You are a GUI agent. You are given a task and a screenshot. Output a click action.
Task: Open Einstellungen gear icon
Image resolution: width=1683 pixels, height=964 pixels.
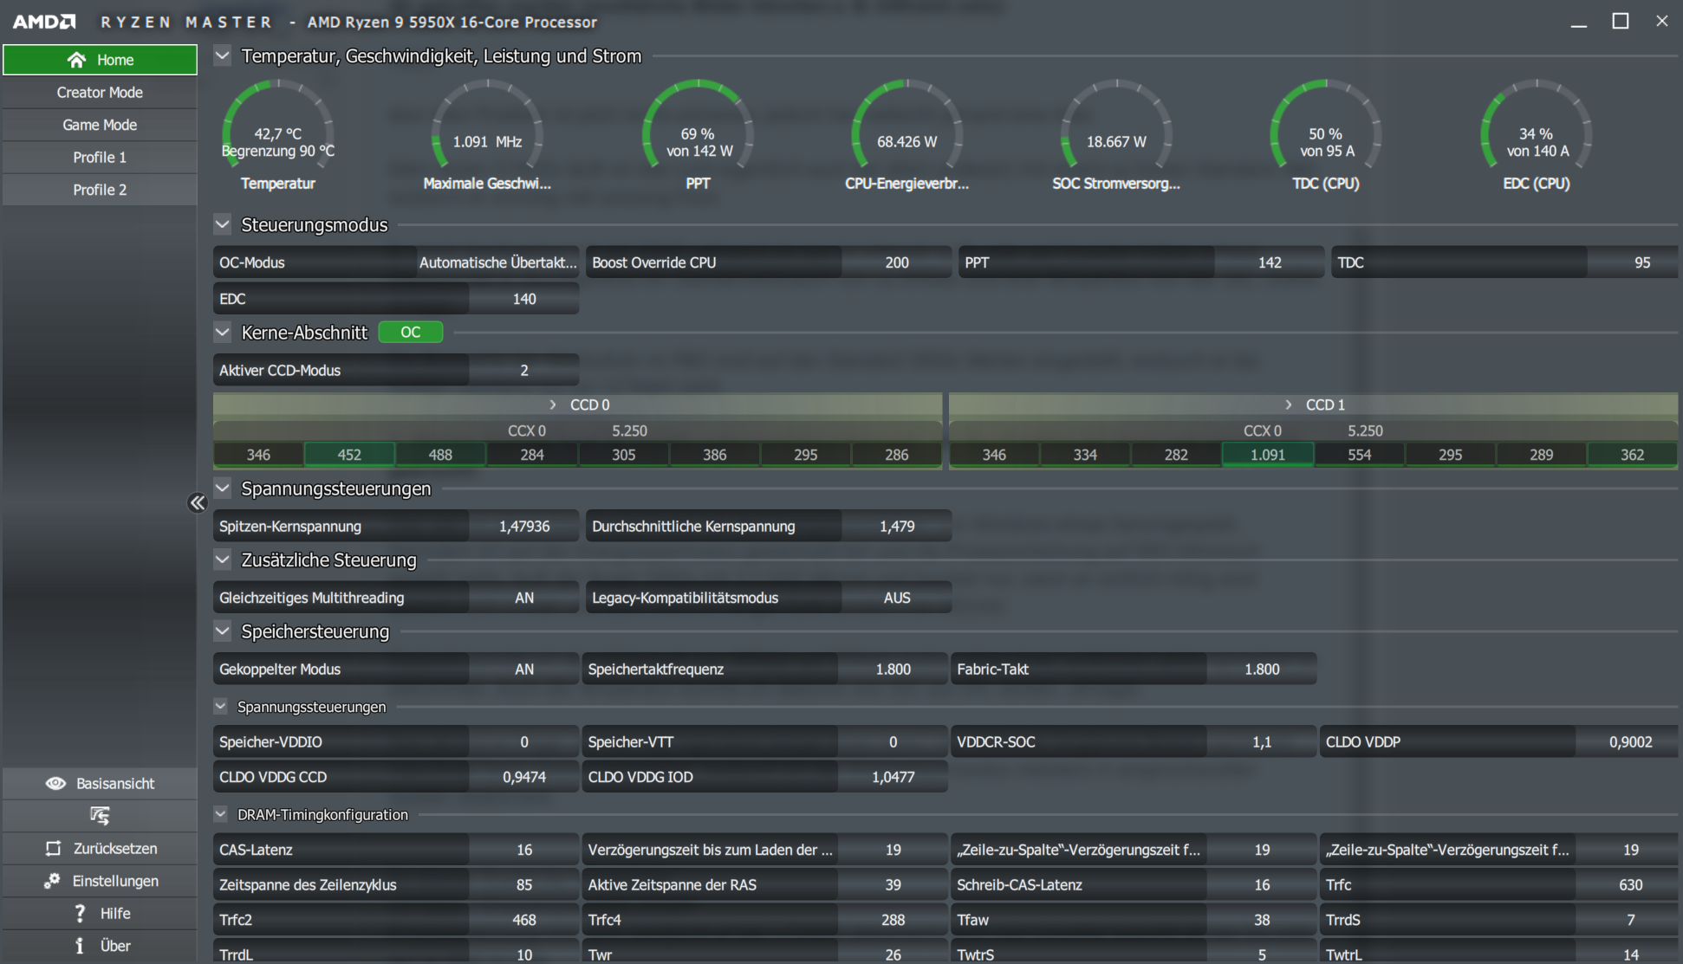(x=52, y=881)
